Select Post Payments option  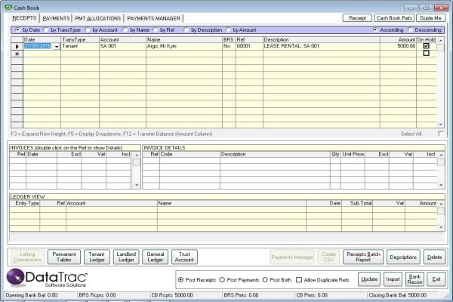click(222, 280)
